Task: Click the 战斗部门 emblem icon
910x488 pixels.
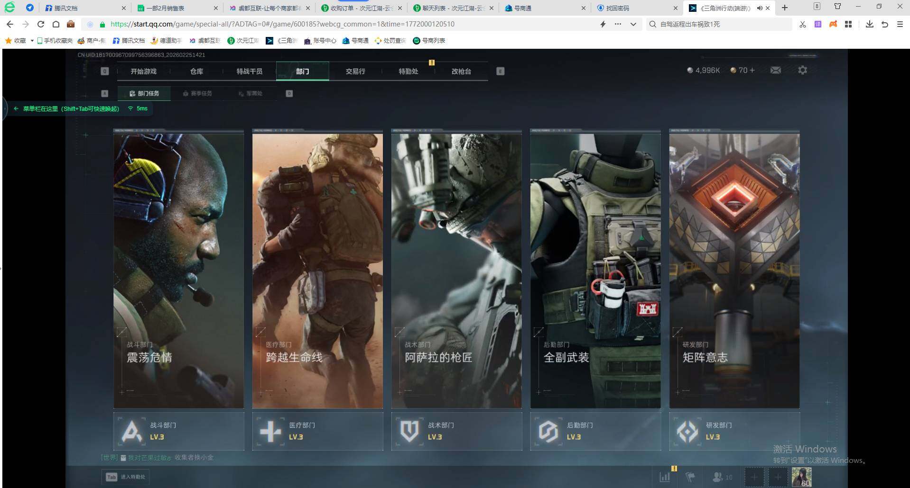Action: (131, 432)
